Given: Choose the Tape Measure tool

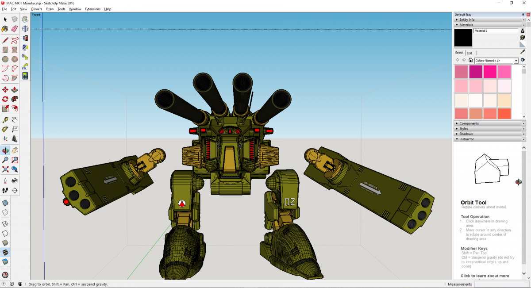Looking at the screenshot, I should (5, 120).
